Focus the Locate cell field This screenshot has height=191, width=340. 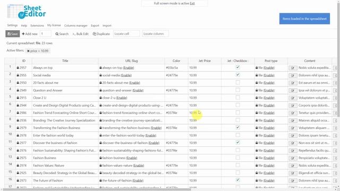click(126, 34)
